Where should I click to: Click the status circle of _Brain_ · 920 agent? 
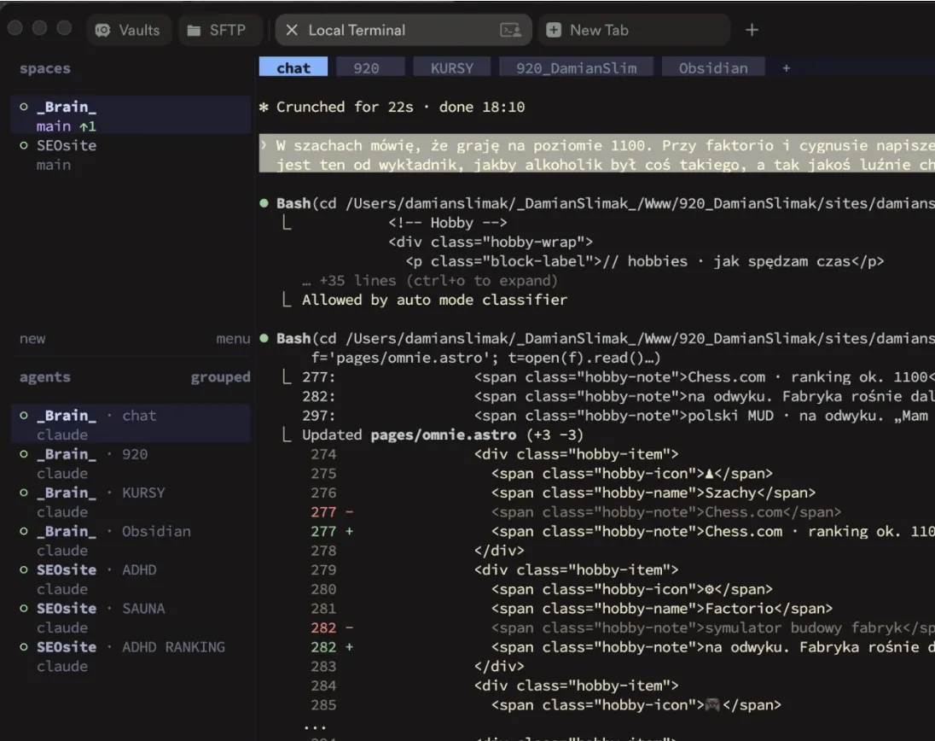pos(24,454)
